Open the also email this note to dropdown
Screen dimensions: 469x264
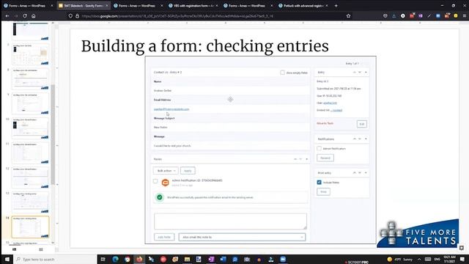pyautogui.click(x=242, y=237)
